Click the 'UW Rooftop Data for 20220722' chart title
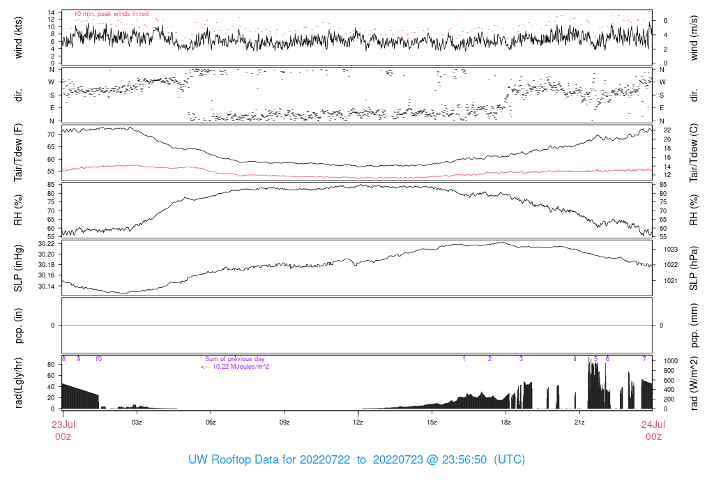This screenshot has height=488, width=714. pos(269,459)
